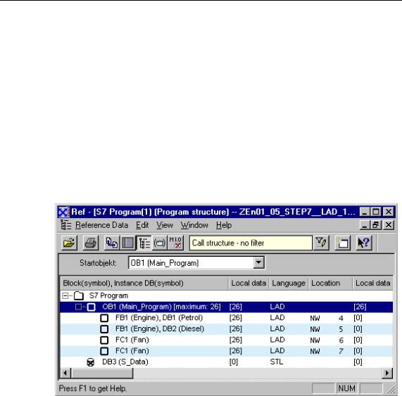The width and height of the screenshot is (402, 396).
Task: Click the window resize grip
Action: (x=391, y=389)
